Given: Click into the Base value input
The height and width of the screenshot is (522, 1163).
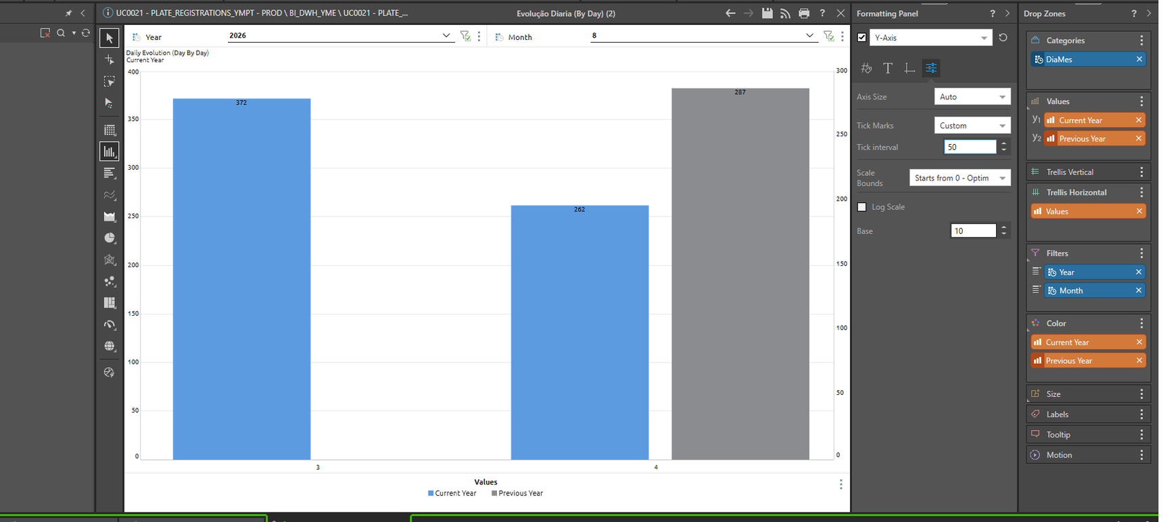Looking at the screenshot, I should coord(974,231).
